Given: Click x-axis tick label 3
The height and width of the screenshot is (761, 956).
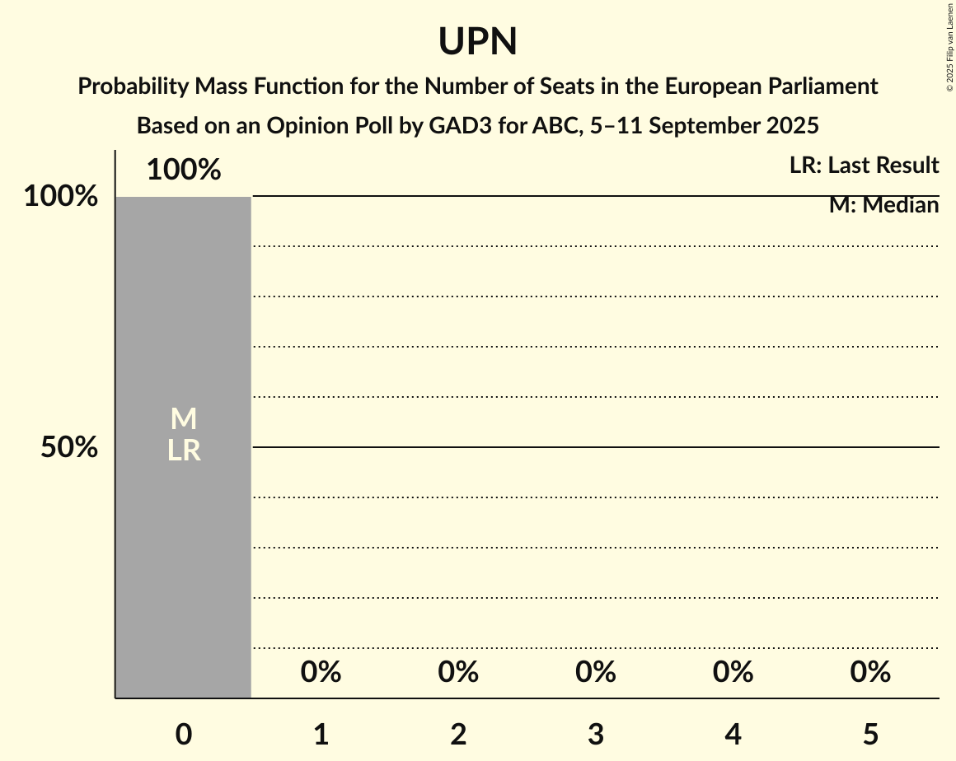Looking at the screenshot, I should click(596, 735).
